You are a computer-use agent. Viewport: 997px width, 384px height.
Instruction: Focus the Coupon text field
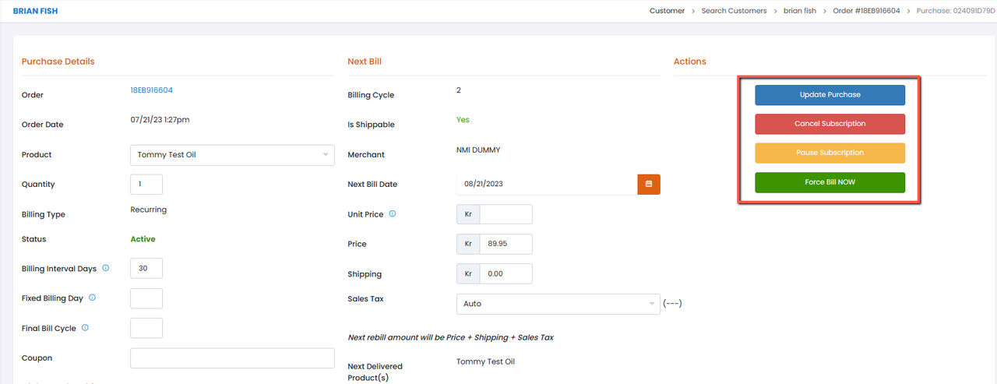point(232,358)
